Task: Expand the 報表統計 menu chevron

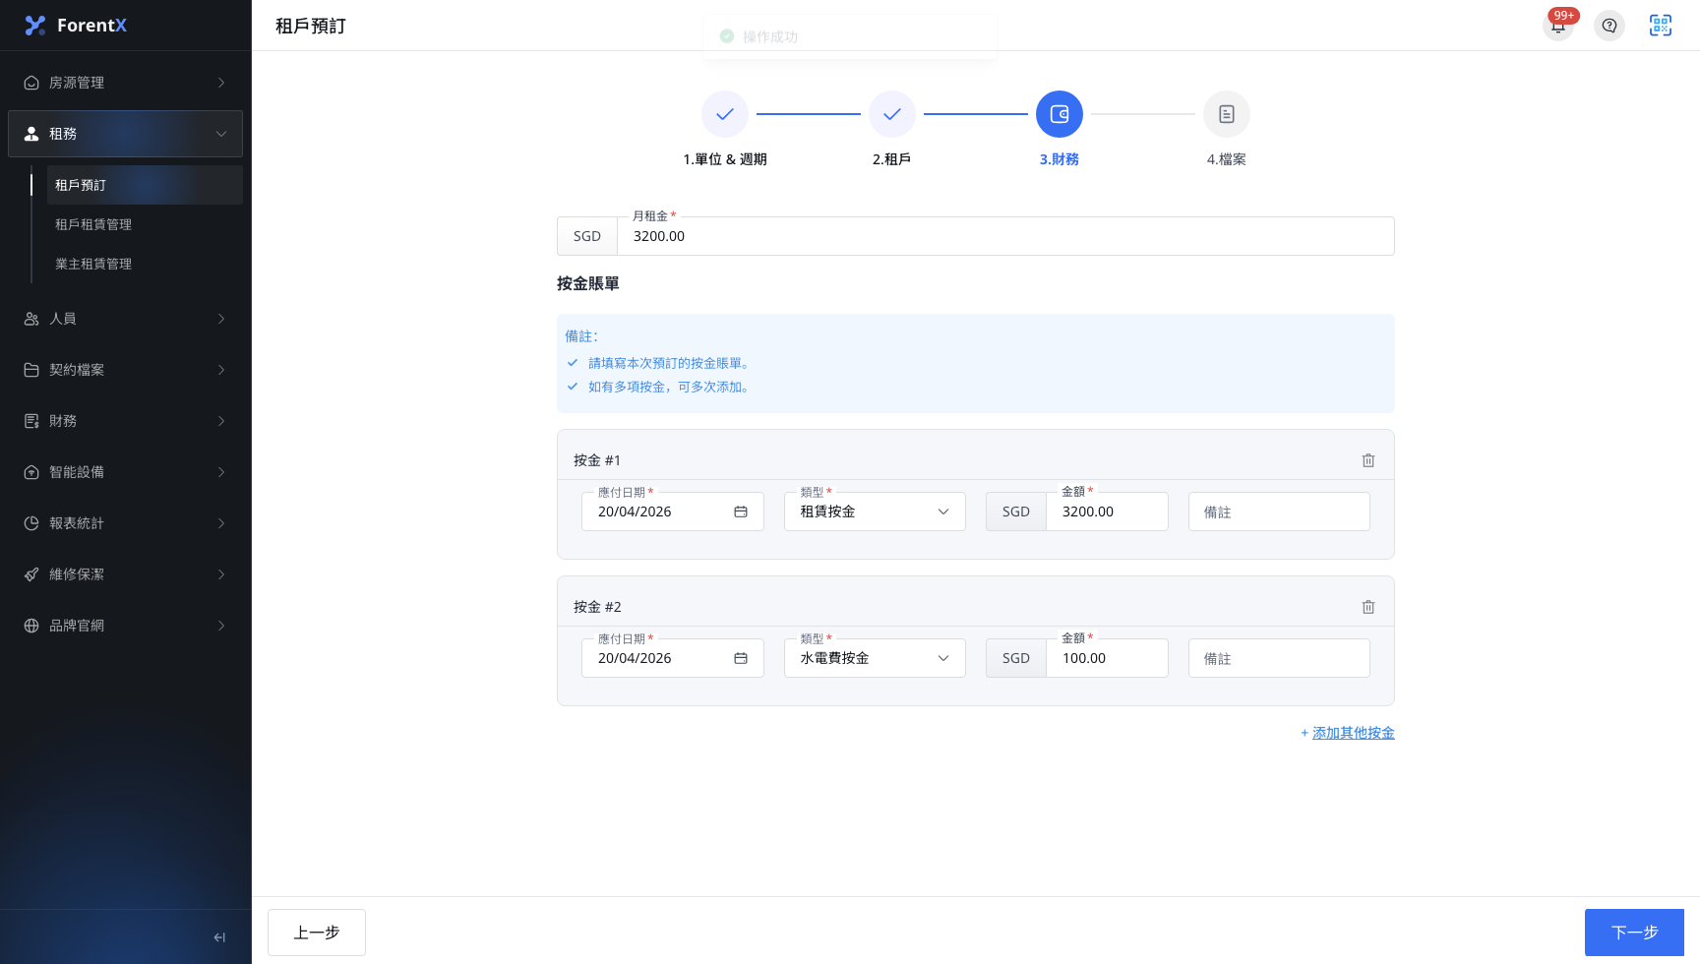Action: click(221, 523)
